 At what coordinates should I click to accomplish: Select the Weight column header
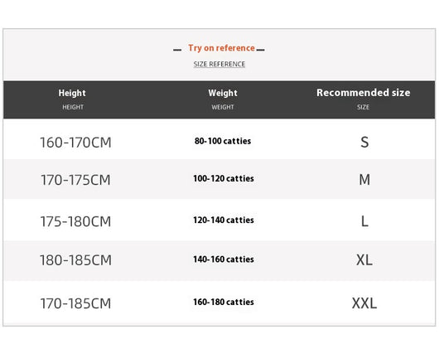click(223, 99)
